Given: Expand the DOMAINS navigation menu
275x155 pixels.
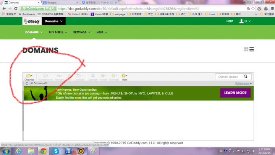Looking at the screenshot, I should point(34,32).
